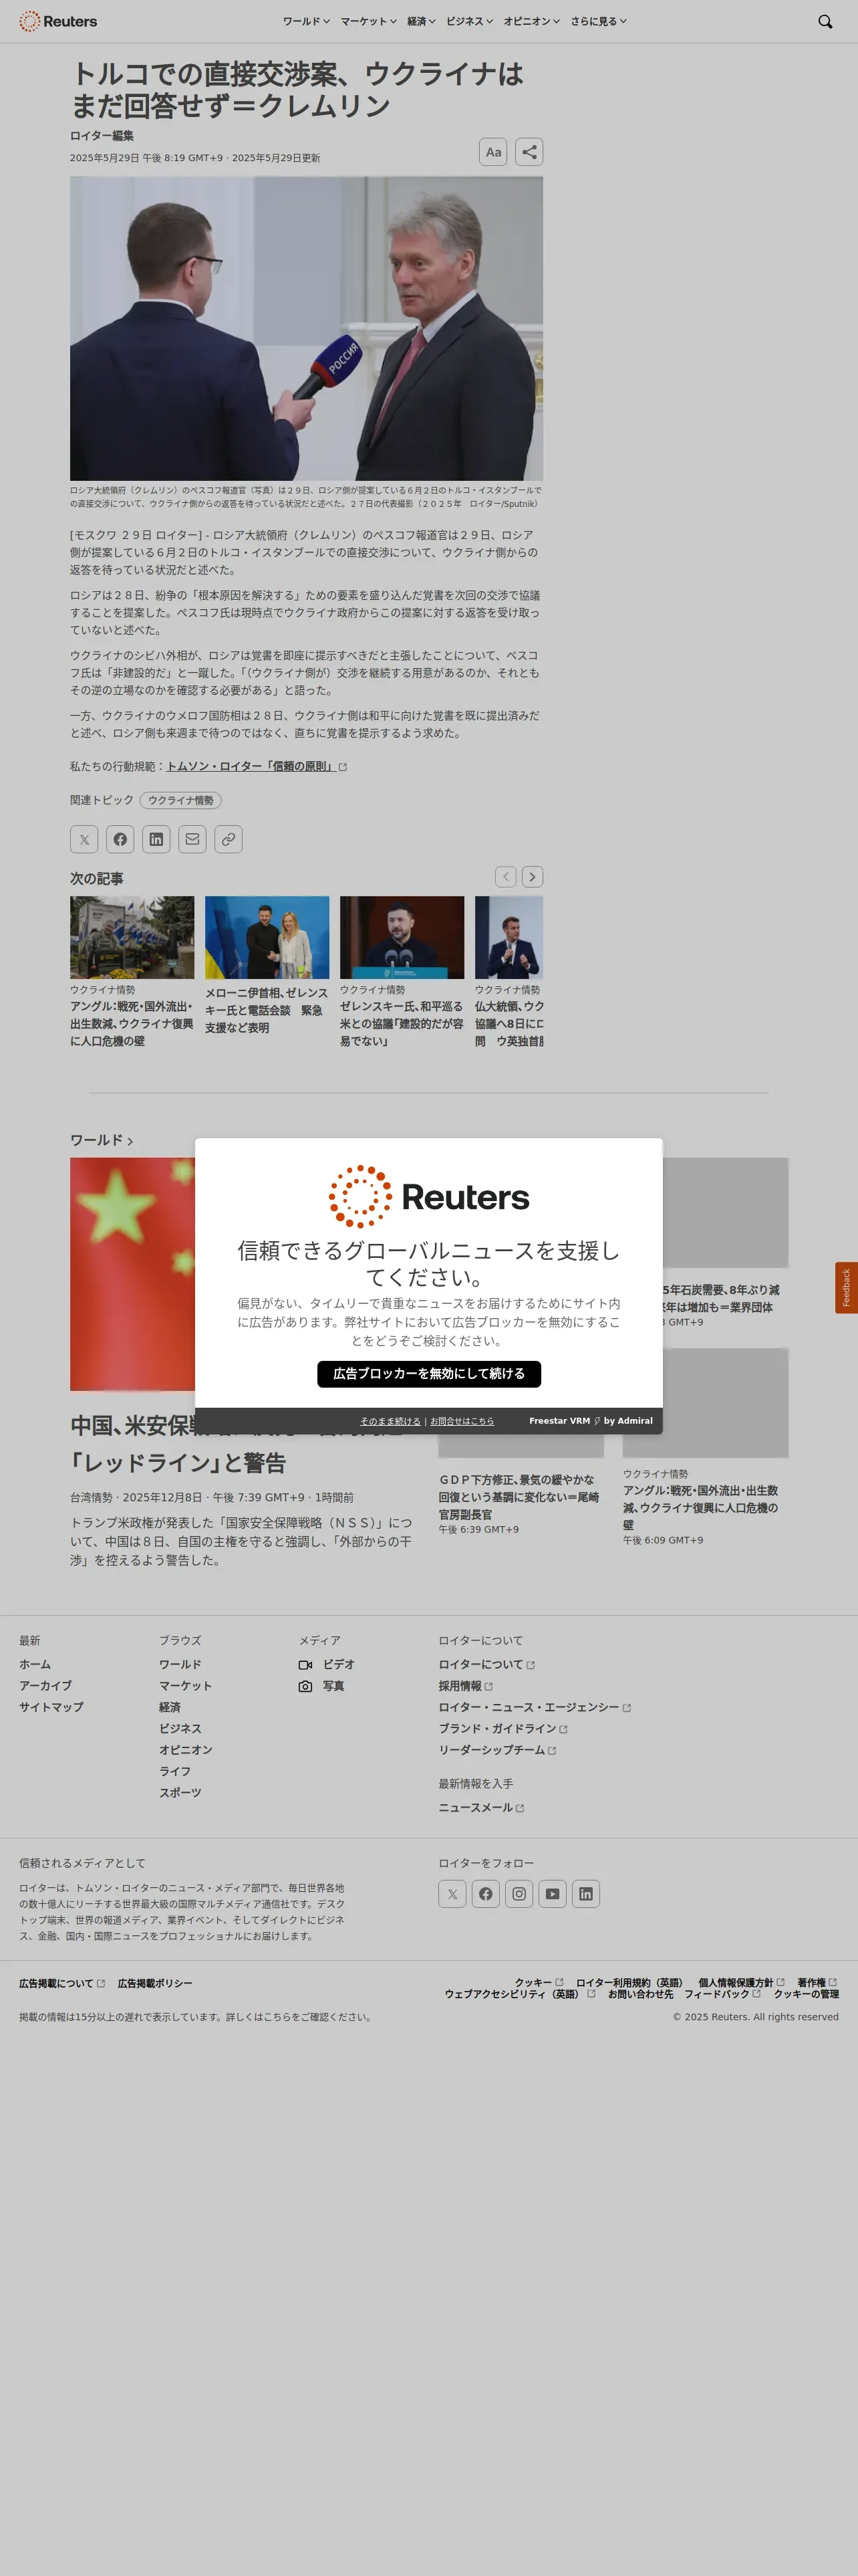Expand マーケット menu in top navigation
The height and width of the screenshot is (2576, 858).
[369, 21]
